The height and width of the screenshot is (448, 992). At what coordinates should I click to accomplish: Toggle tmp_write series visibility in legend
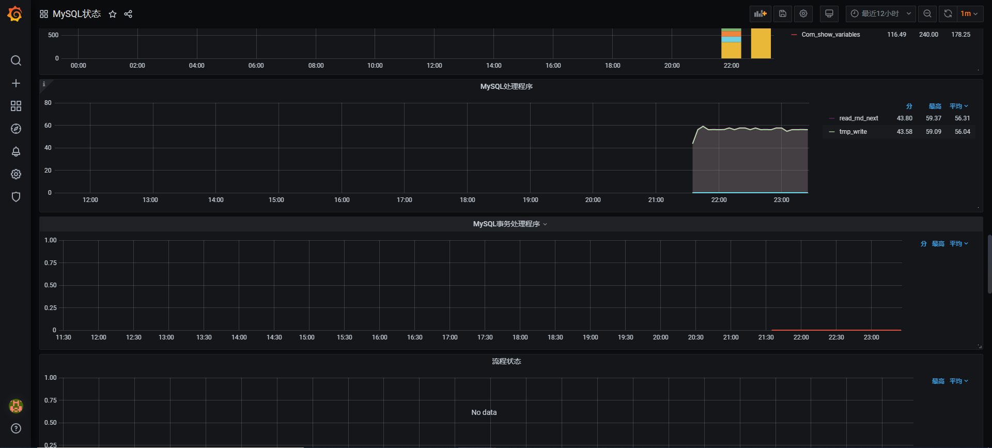click(853, 132)
